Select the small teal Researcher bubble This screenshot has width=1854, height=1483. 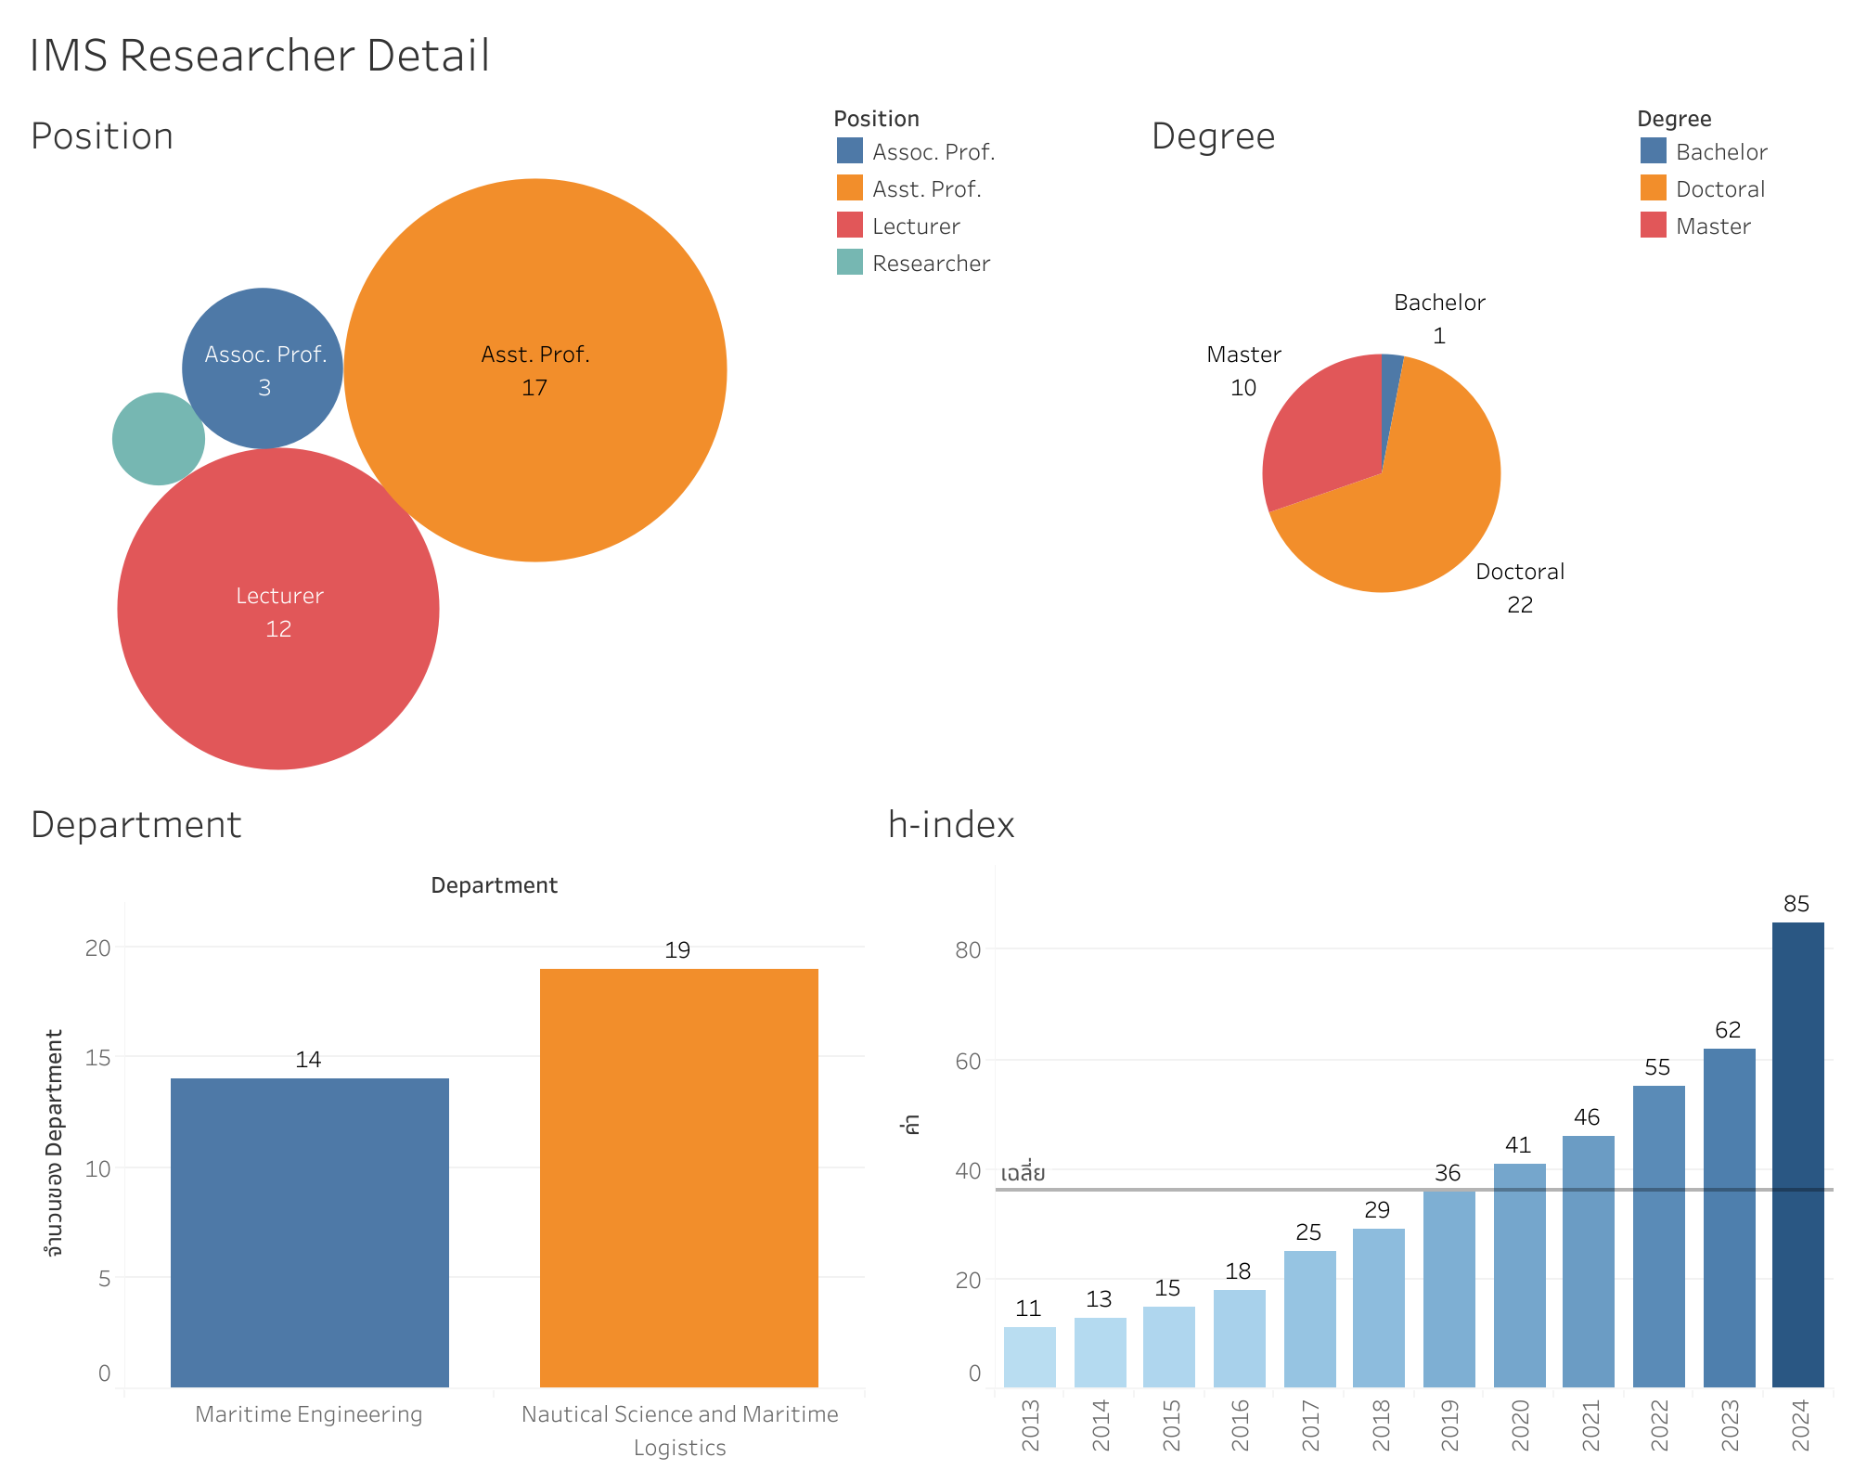point(158,439)
